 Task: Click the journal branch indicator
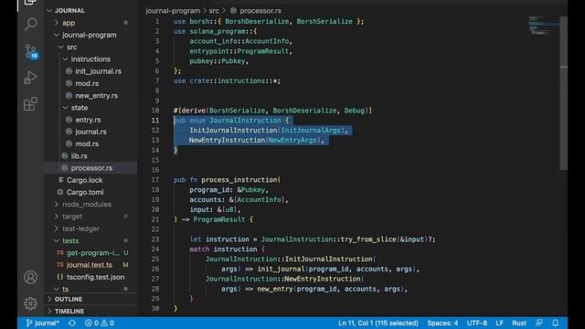click(42, 323)
